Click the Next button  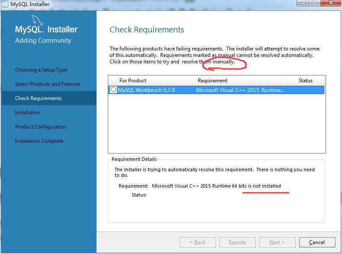coord(277,242)
